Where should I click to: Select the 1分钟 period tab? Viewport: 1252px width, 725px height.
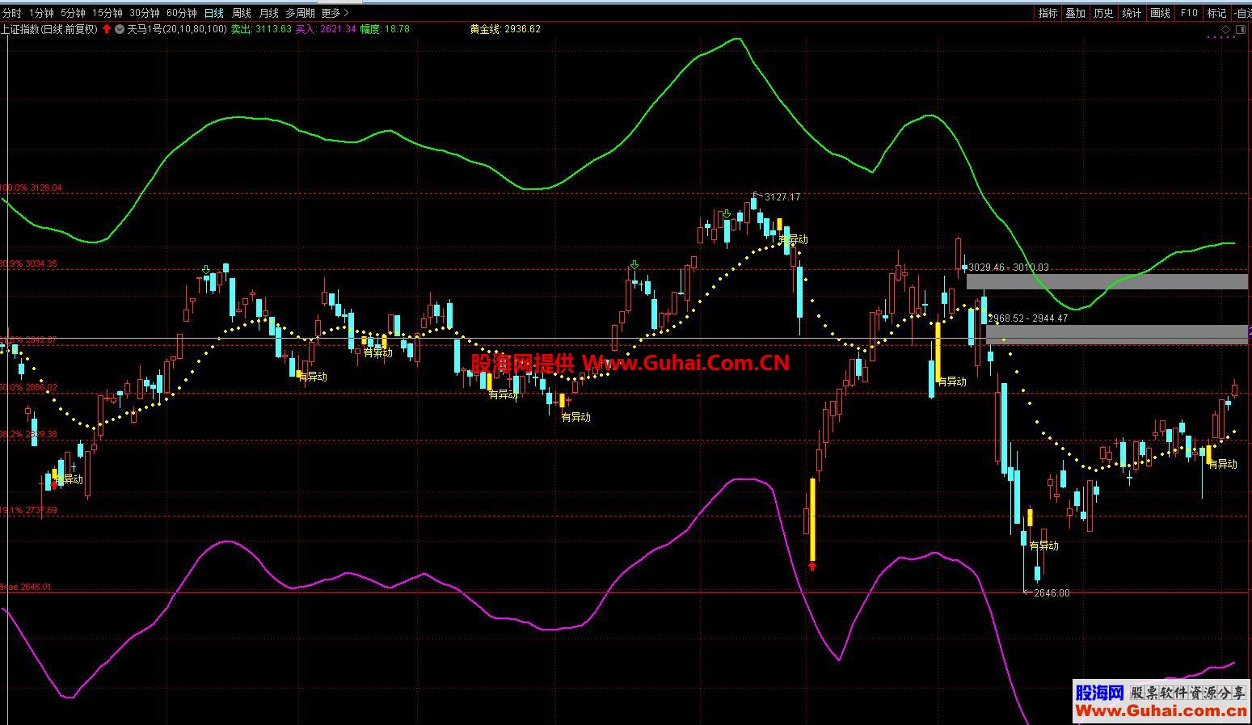tap(41, 13)
